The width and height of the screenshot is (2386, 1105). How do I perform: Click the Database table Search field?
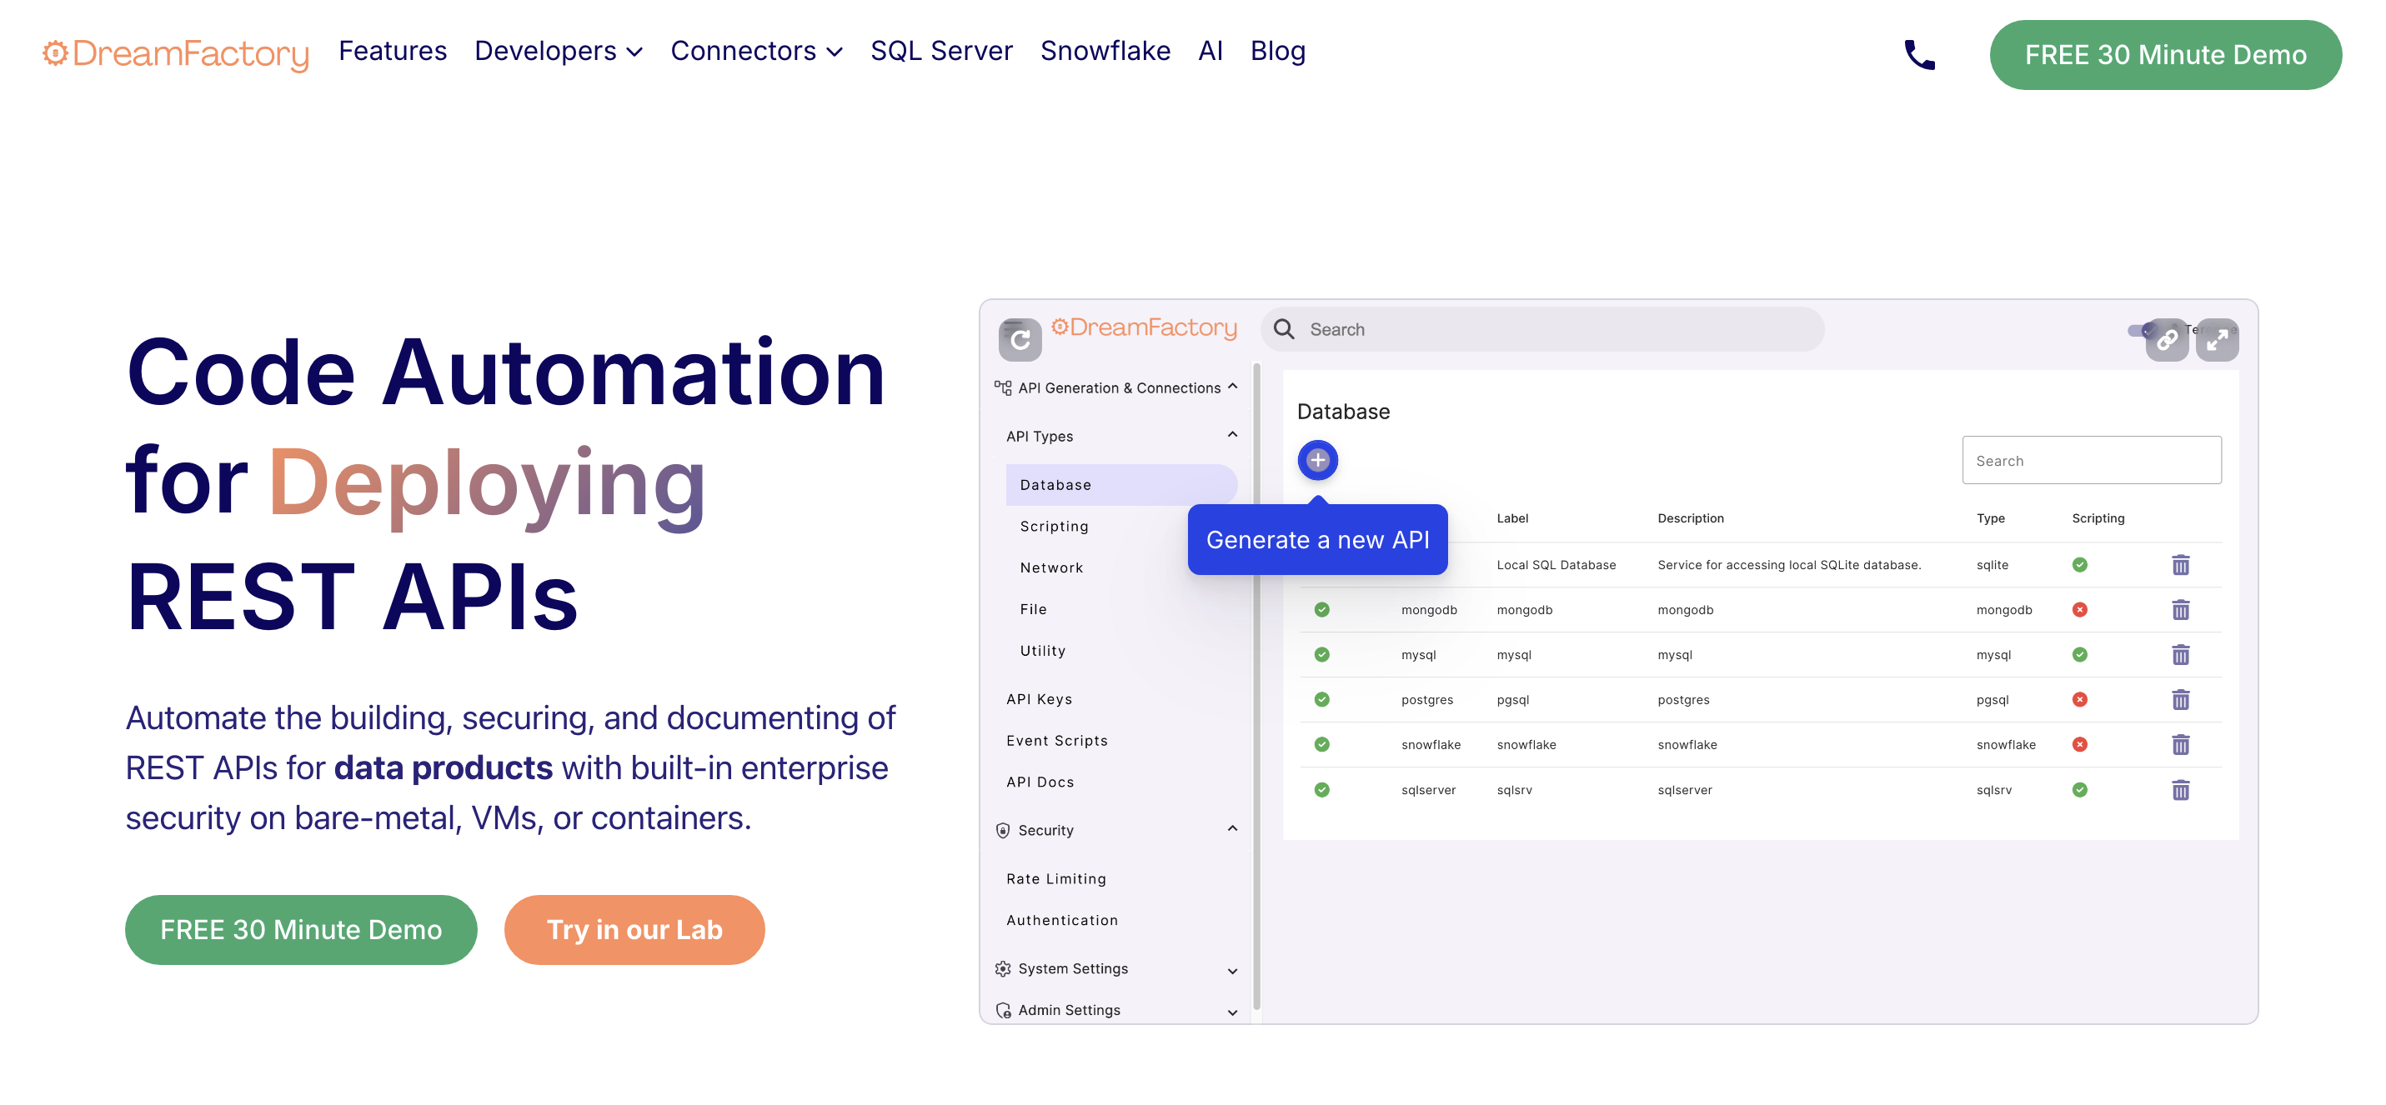pyautogui.click(x=2092, y=460)
